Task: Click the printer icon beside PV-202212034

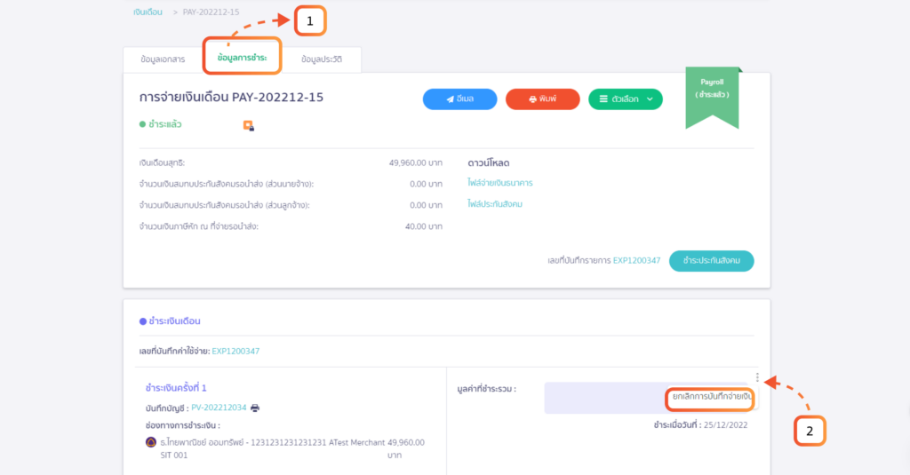Action: pyautogui.click(x=255, y=408)
